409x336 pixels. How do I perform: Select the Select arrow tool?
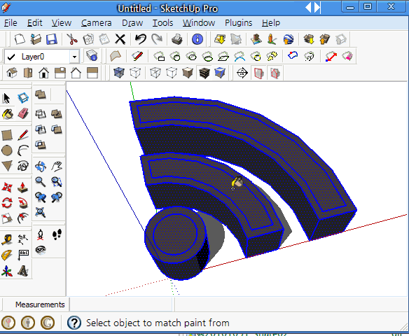6,98
